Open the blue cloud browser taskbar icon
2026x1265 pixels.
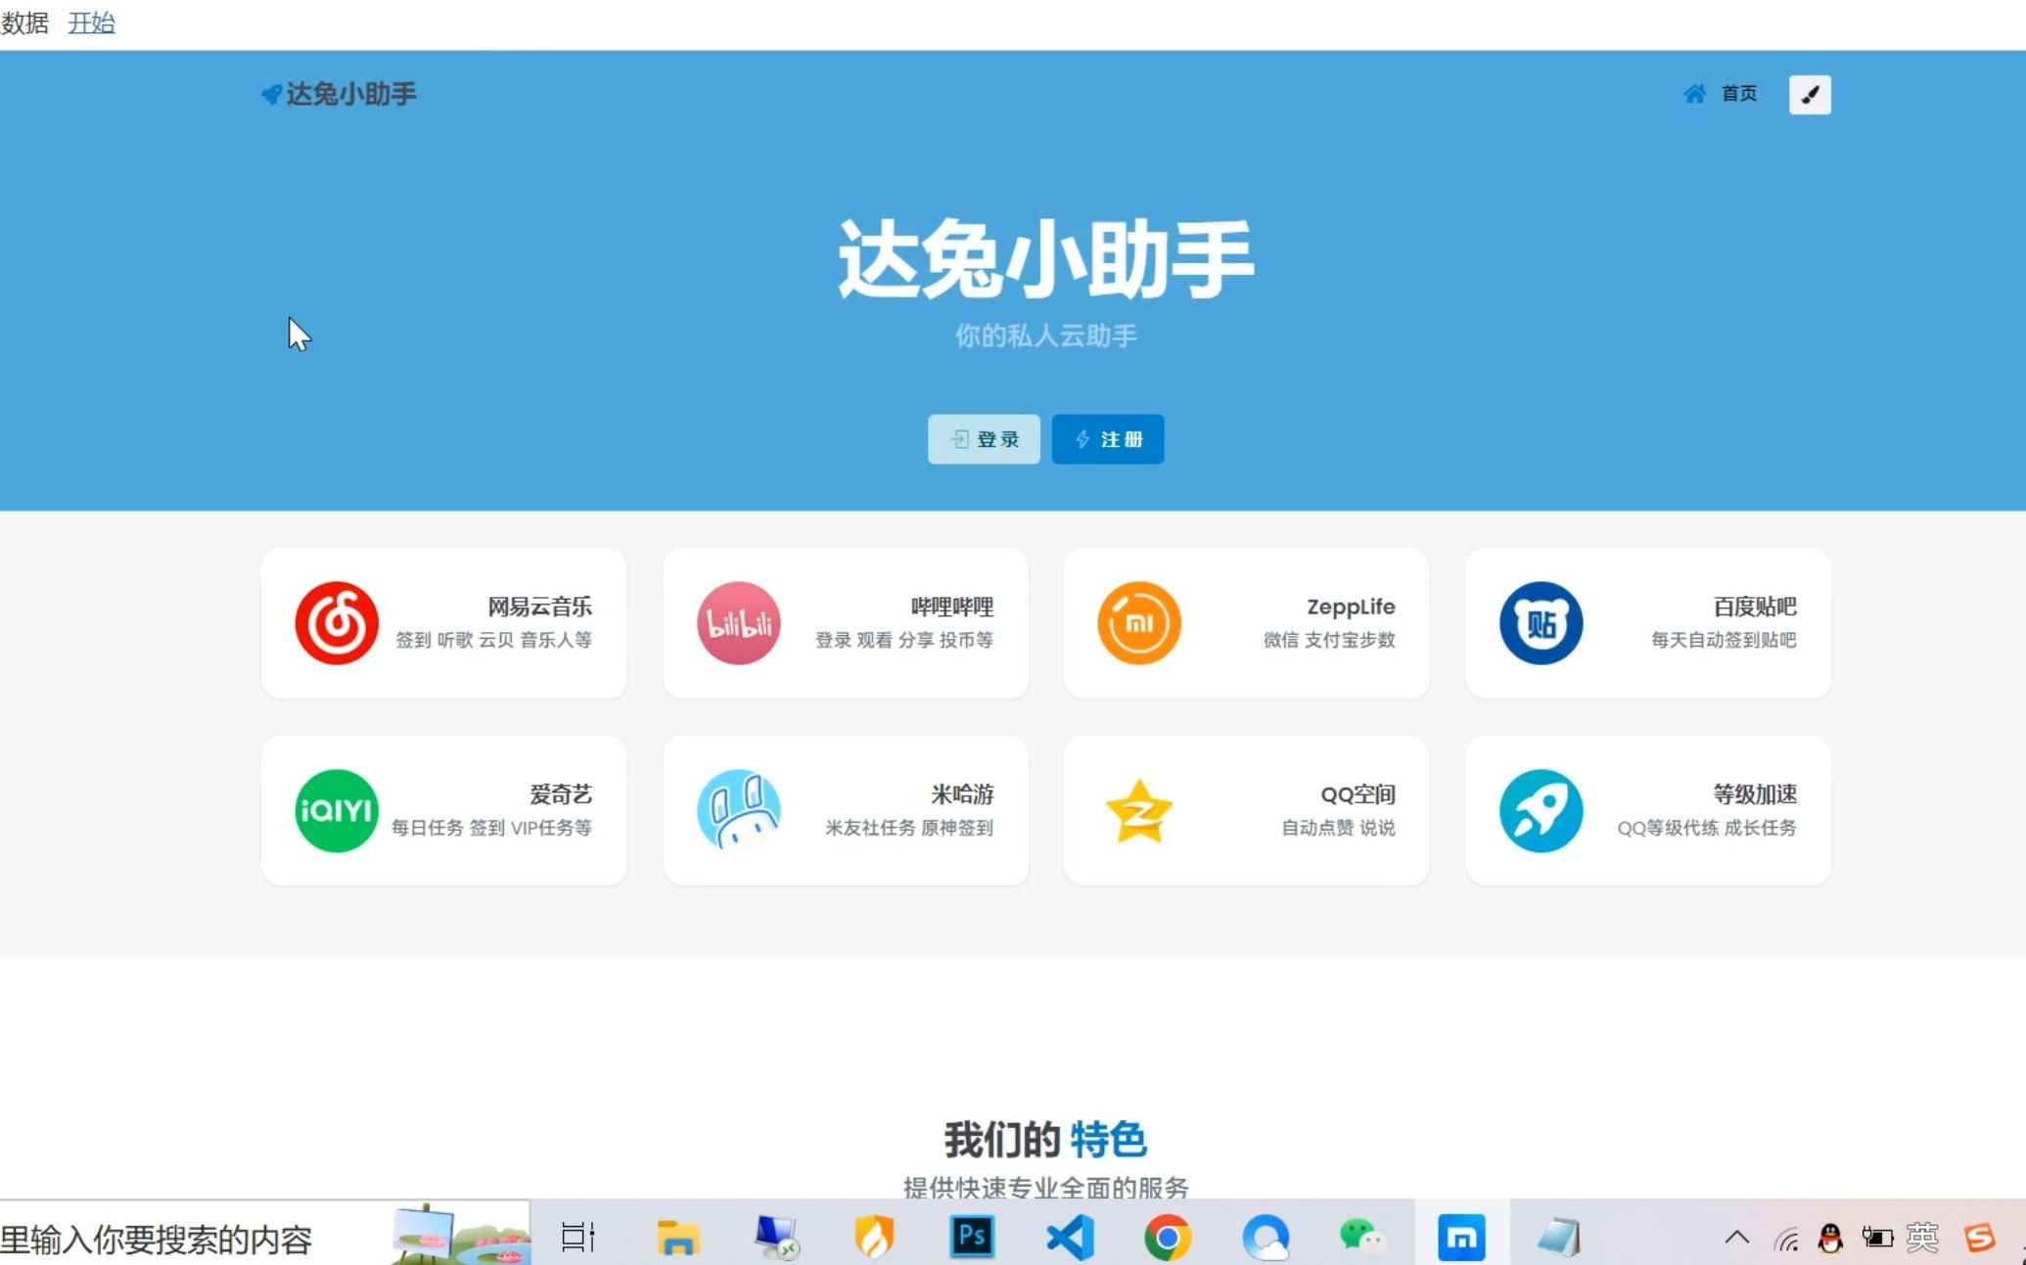1266,1238
